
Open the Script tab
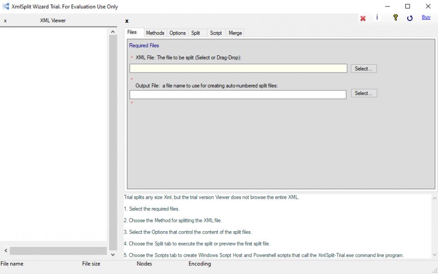tap(216, 33)
